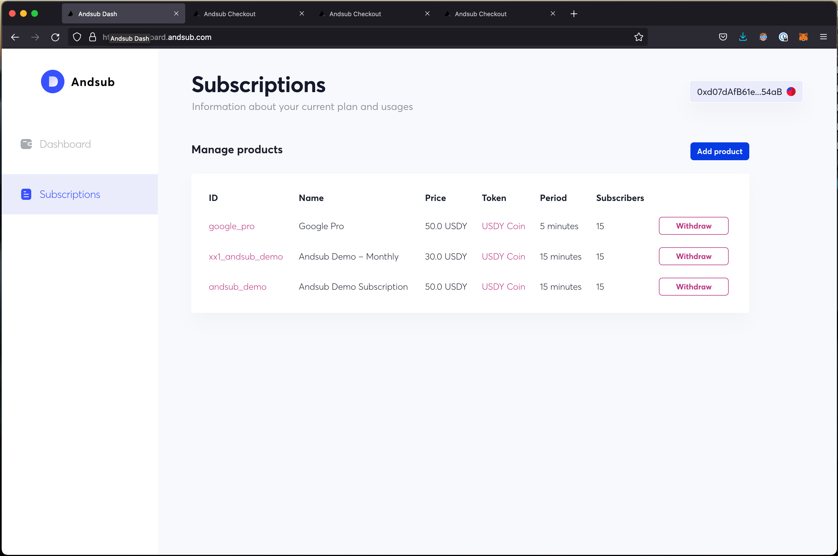Click the wallet address avatar circle

(791, 92)
